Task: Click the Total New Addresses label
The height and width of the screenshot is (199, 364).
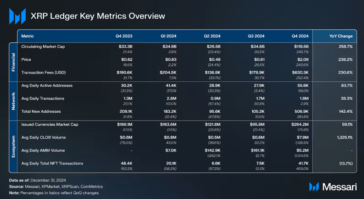Action: [x=41, y=112]
